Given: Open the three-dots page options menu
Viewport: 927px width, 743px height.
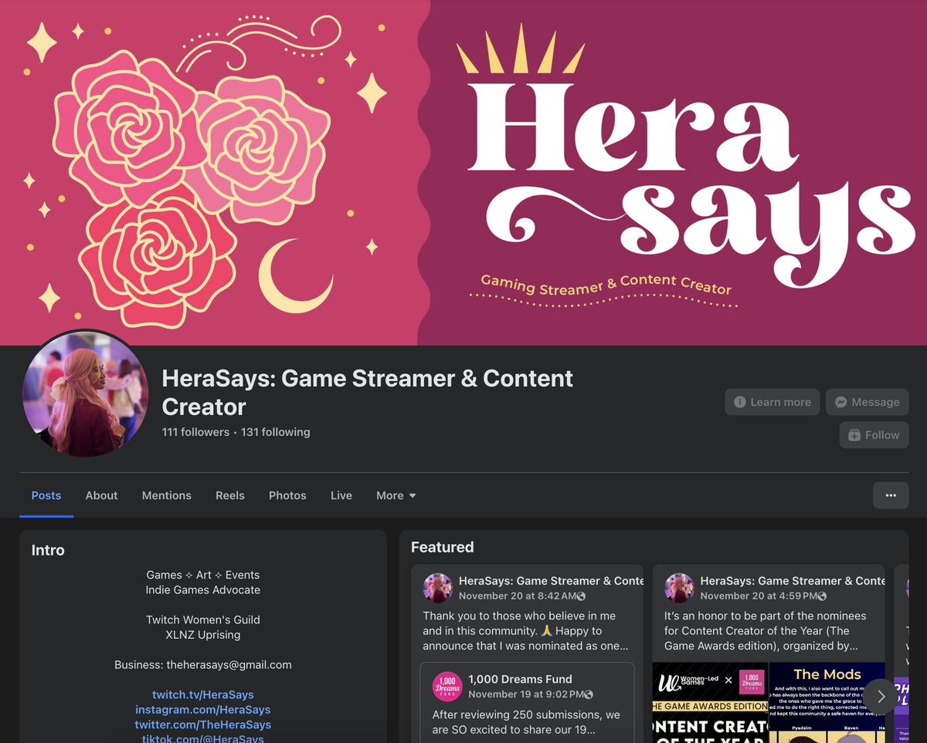Looking at the screenshot, I should click(x=891, y=495).
